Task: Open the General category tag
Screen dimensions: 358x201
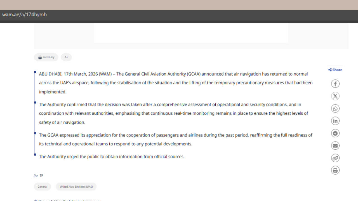Action: [x=43, y=186]
